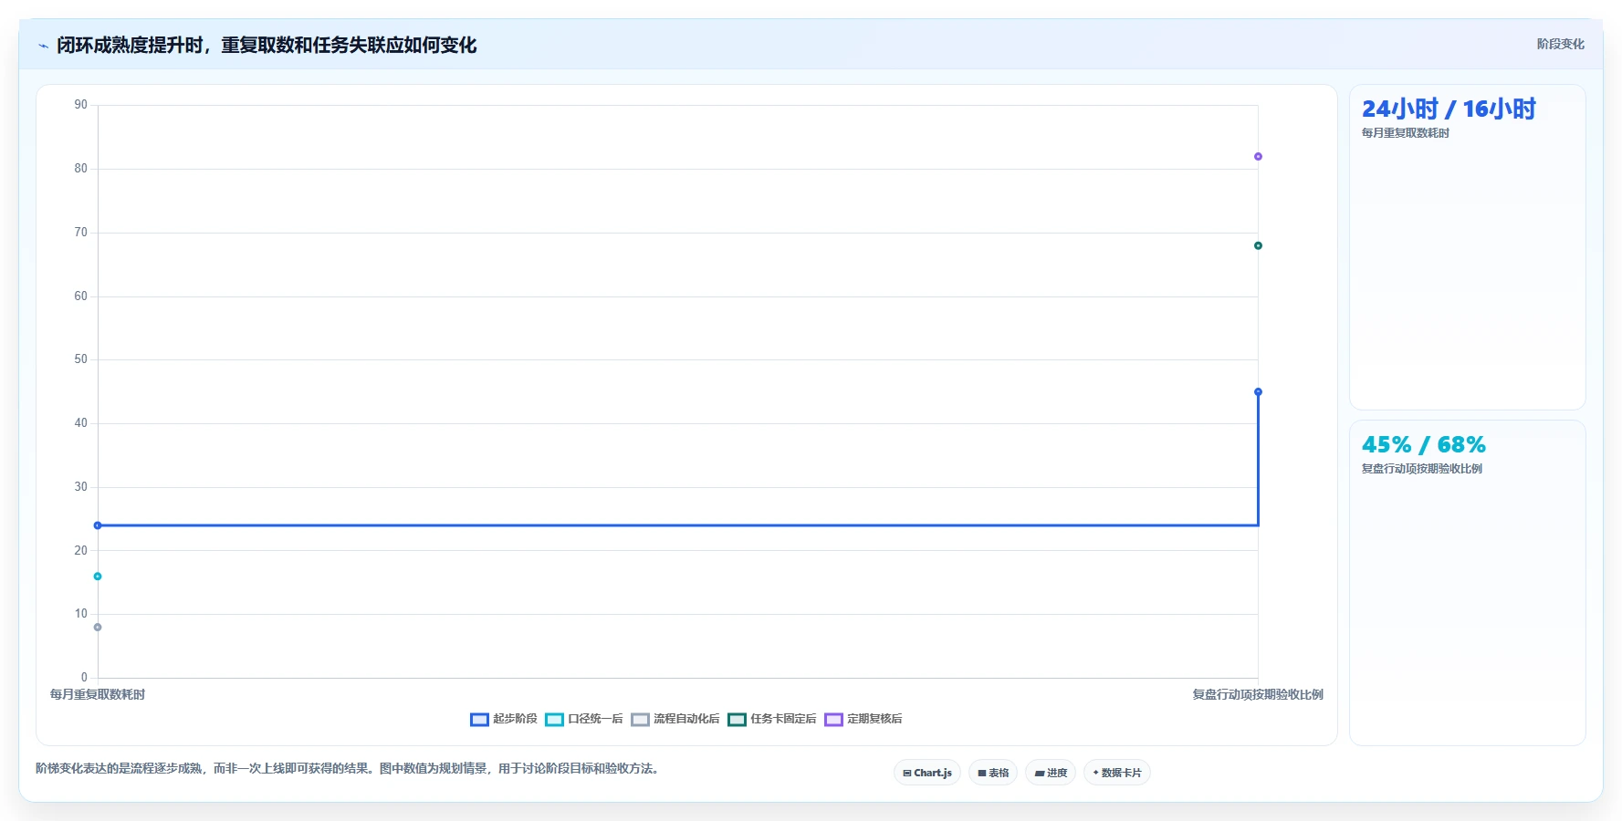
Task: Toggle the 起步阶段 legend series
Action: pyautogui.click(x=504, y=719)
